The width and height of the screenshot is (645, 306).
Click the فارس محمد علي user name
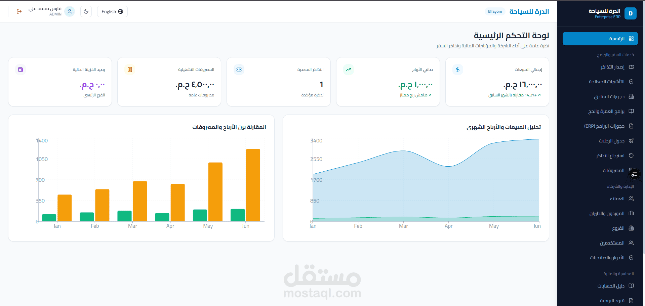tap(45, 9)
